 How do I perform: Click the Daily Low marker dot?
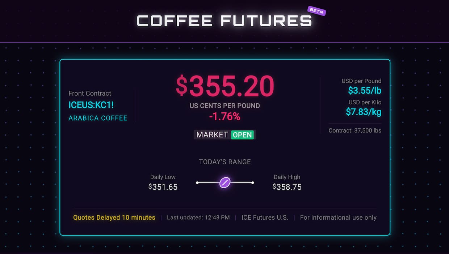[197, 183]
